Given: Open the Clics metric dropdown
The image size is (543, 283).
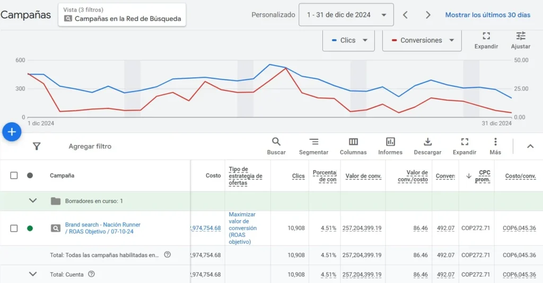Looking at the screenshot, I should pos(348,40).
